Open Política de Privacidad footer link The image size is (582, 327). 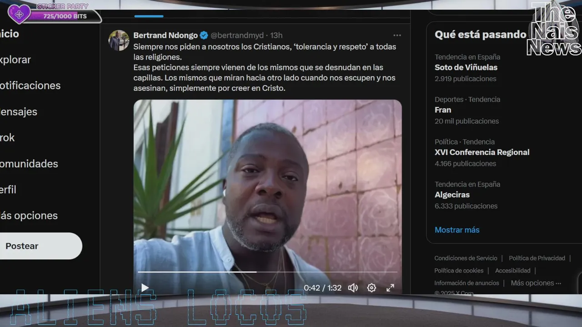point(537,258)
